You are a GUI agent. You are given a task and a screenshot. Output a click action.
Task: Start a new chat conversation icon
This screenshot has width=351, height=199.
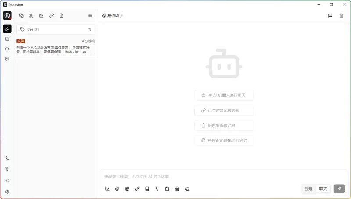point(330,15)
